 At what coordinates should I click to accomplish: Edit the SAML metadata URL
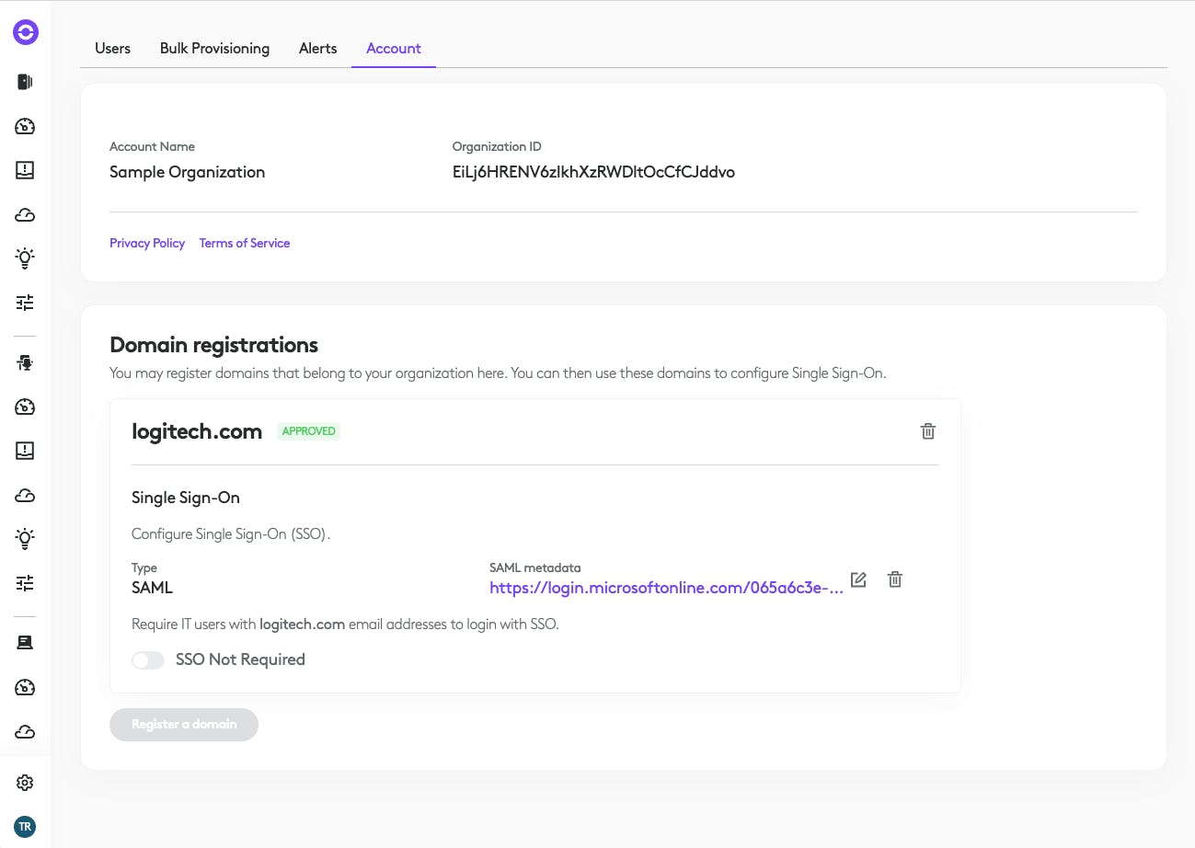coord(858,579)
